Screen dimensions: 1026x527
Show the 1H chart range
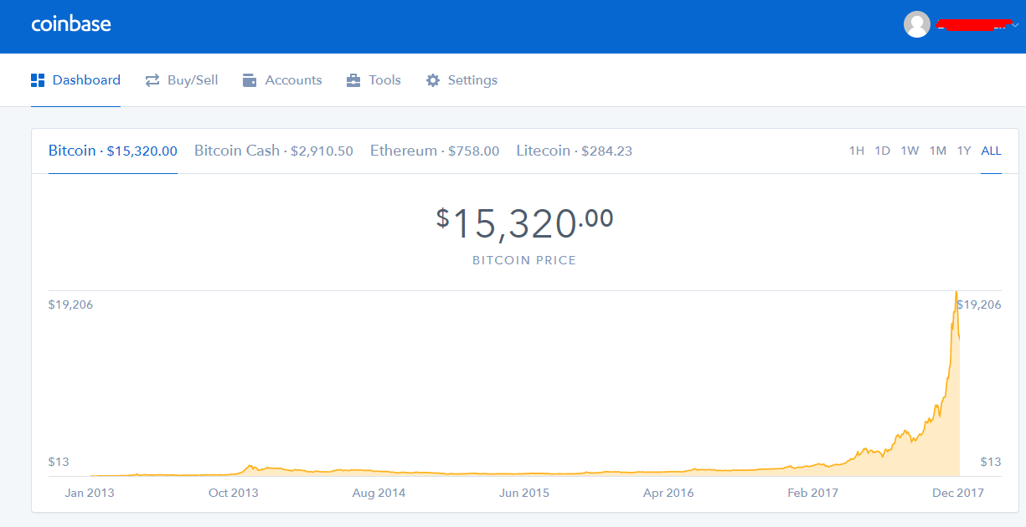click(856, 151)
